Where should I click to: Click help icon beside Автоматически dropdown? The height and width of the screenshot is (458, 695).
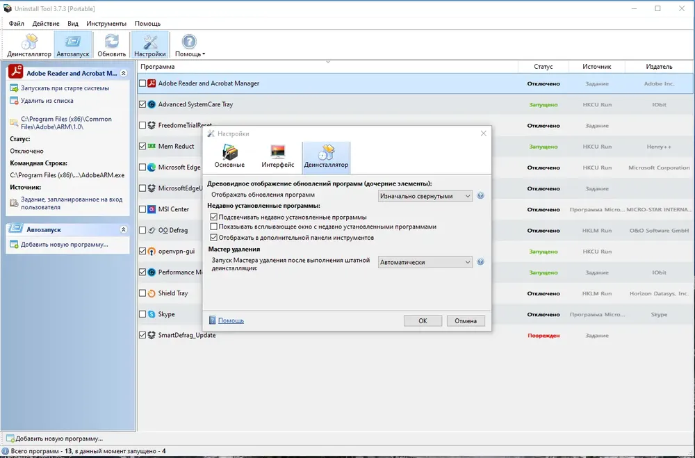pyautogui.click(x=480, y=262)
